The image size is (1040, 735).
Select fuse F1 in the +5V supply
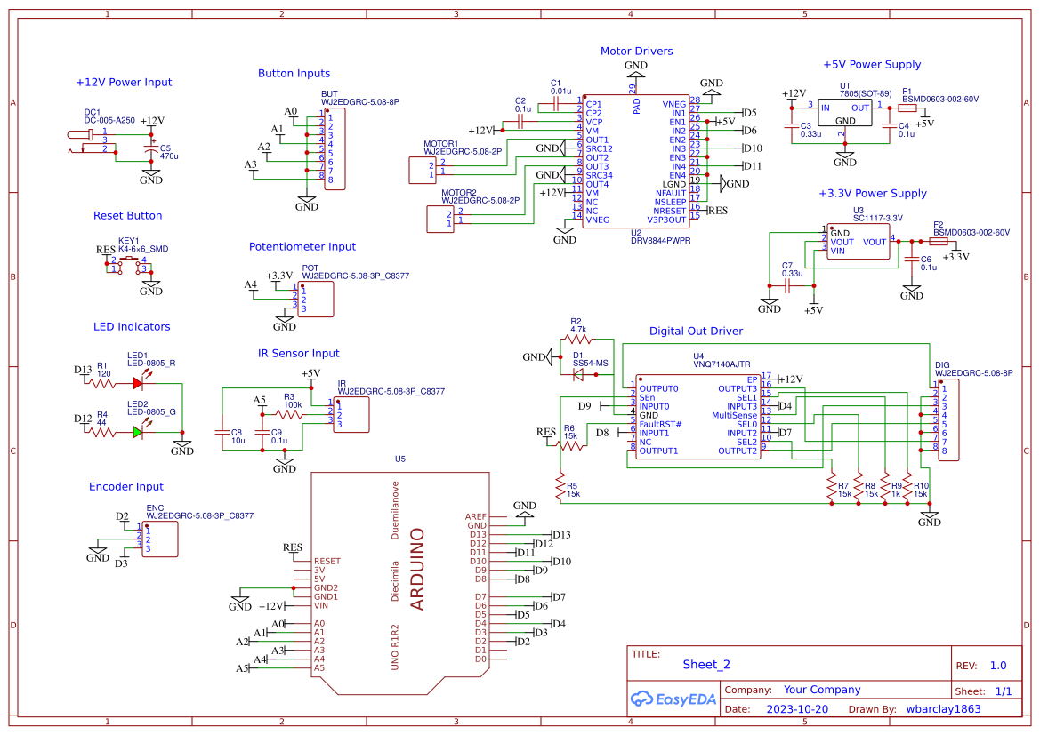coord(907,108)
